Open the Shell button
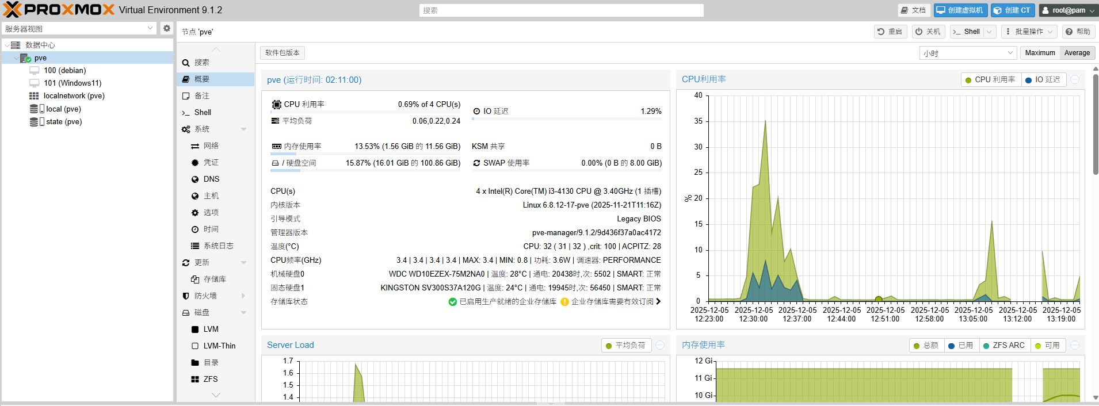The width and height of the screenshot is (1099, 406). [967, 32]
